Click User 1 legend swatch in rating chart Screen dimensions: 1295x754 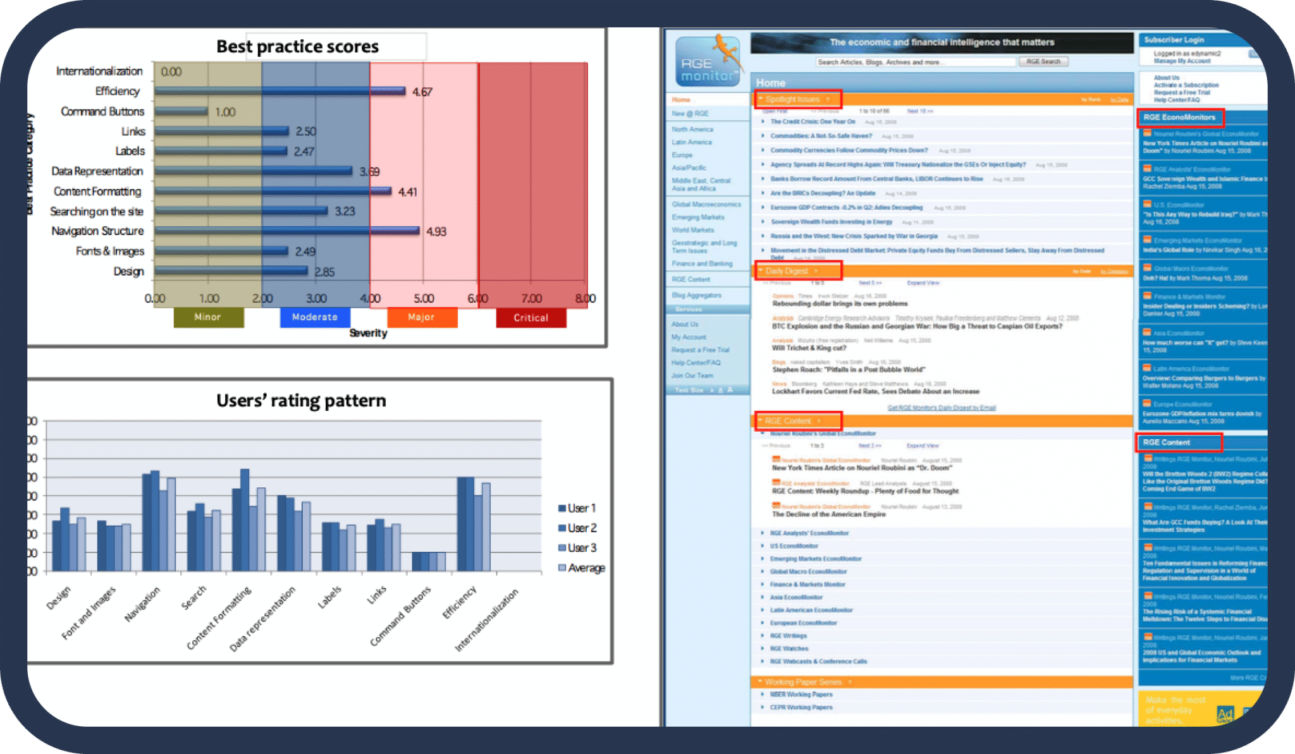tap(562, 508)
